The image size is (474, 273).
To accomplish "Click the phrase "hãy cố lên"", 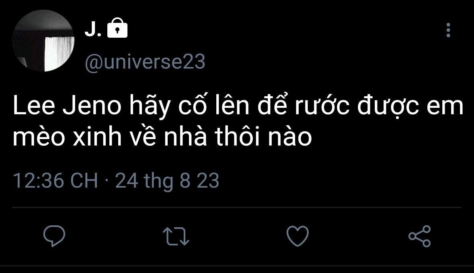I will coord(189,105).
